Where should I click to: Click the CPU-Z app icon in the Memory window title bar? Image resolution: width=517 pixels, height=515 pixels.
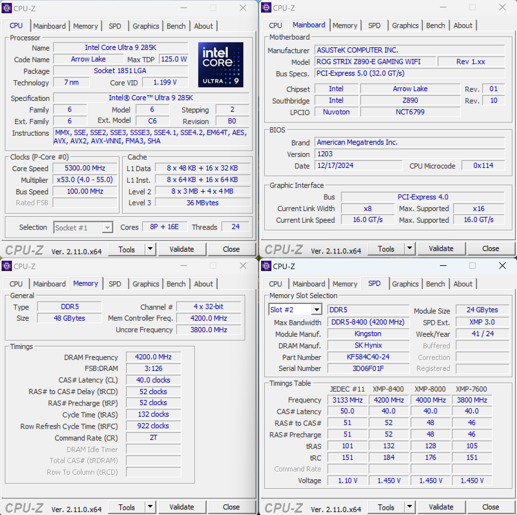(6, 266)
